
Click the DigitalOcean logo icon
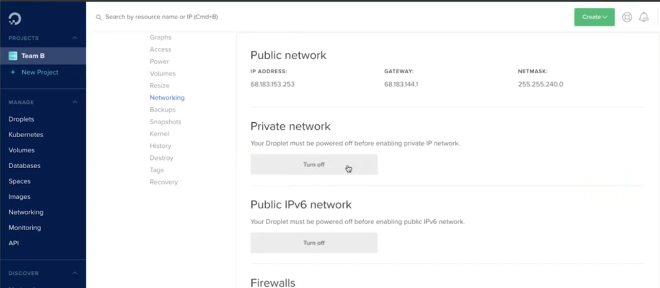[15, 18]
